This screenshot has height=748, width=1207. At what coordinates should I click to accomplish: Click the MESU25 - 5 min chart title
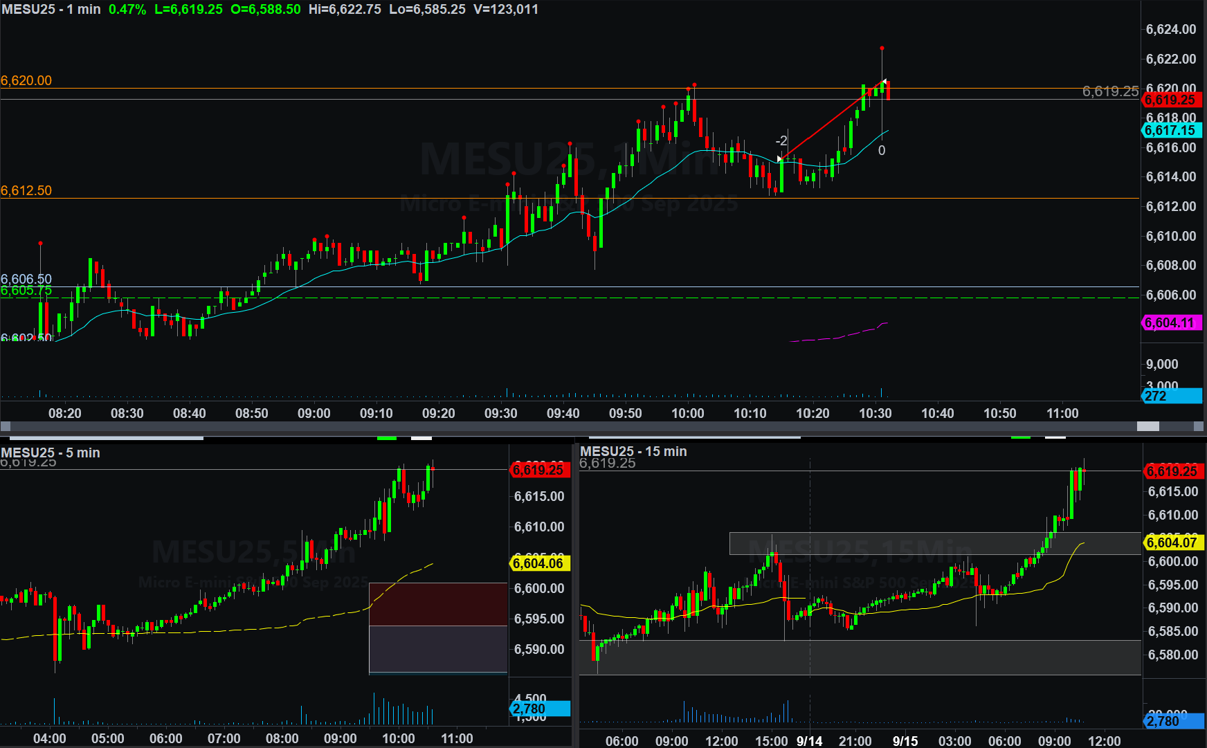tap(51, 453)
